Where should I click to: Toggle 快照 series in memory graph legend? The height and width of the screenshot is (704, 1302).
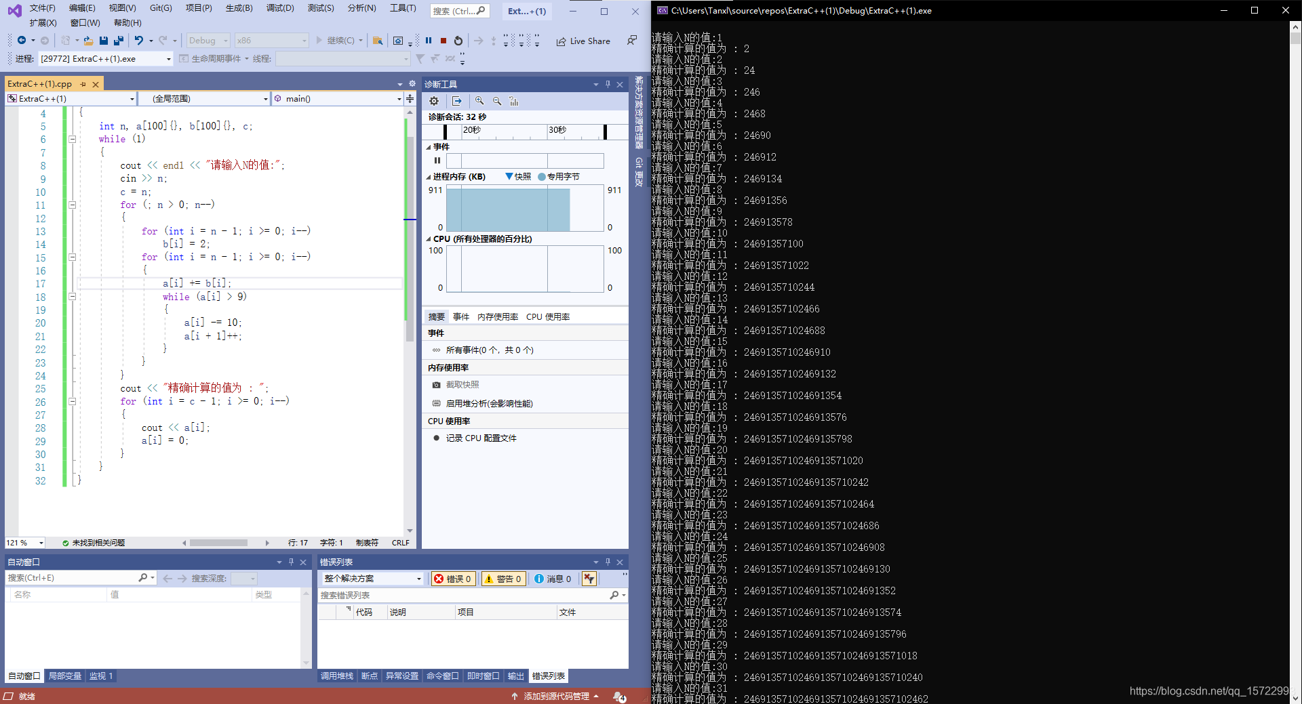519,177
